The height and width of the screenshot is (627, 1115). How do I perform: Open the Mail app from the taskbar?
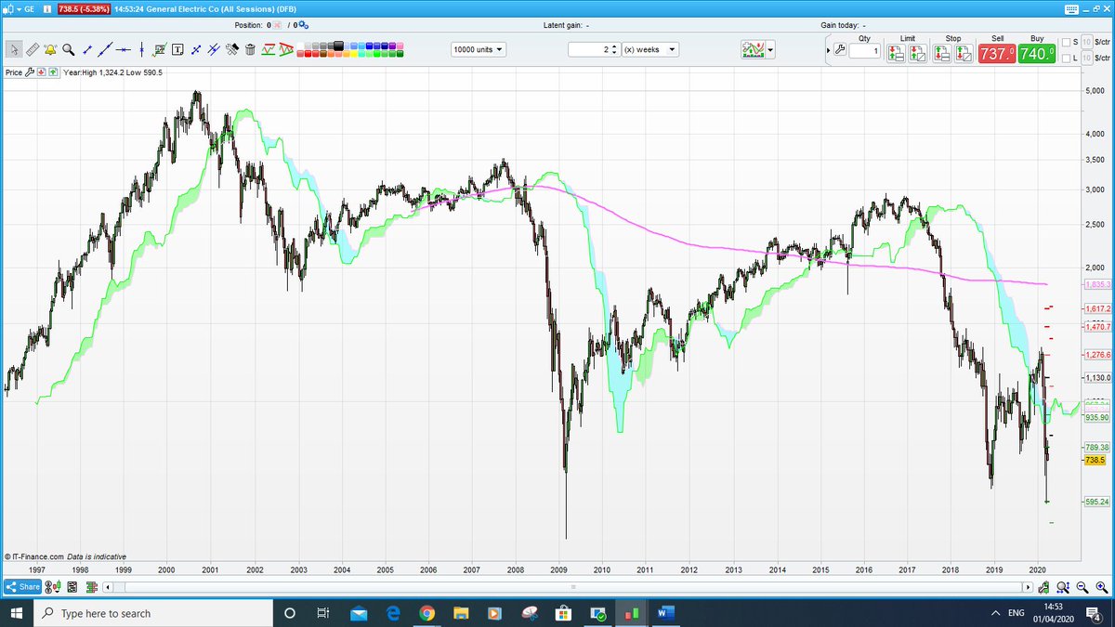(x=359, y=613)
